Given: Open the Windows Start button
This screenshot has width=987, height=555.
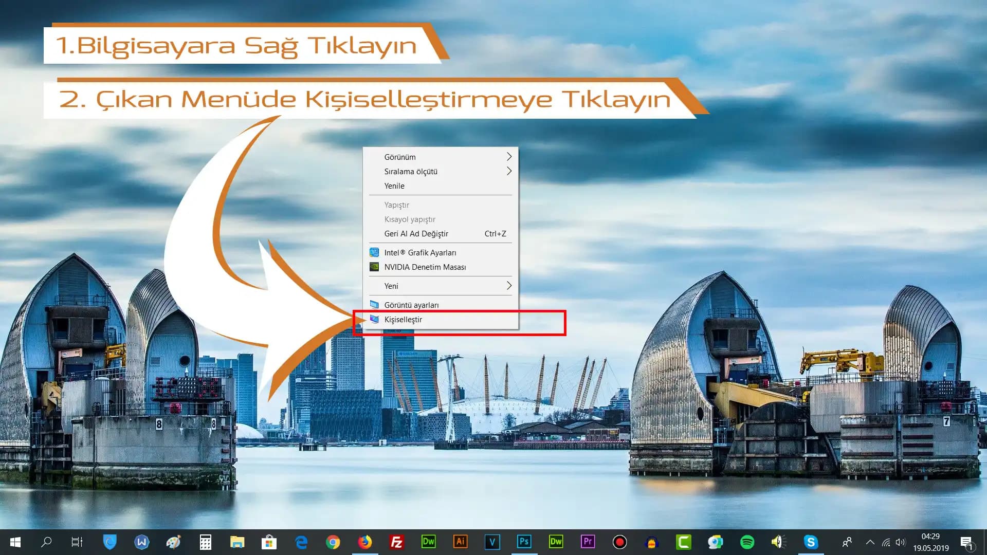Looking at the screenshot, I should tap(15, 542).
